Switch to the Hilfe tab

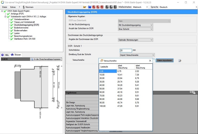[x=5, y=54]
